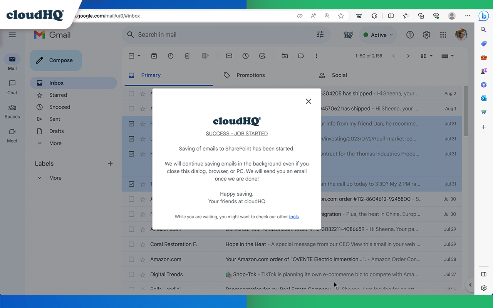This screenshot has height=308, width=493.
Task: Toggle checkbox for Coral Restoration email
Action: [x=131, y=244]
